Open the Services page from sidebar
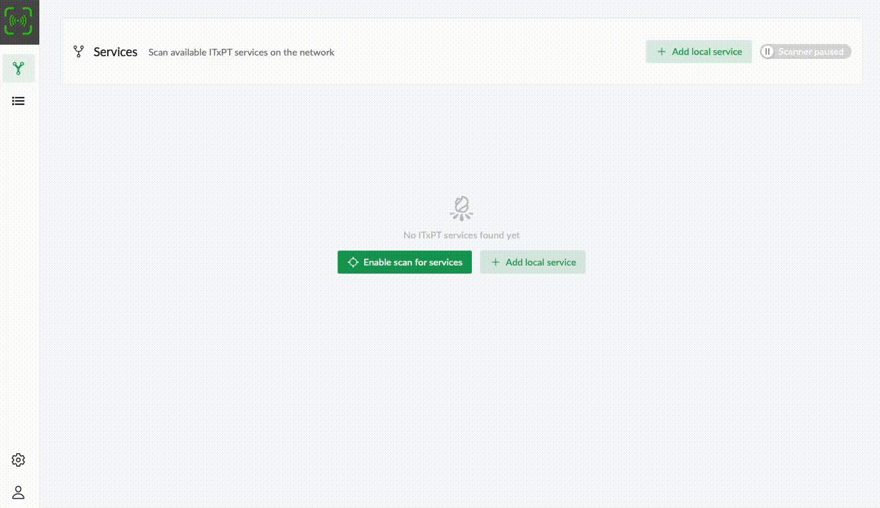 19,68
